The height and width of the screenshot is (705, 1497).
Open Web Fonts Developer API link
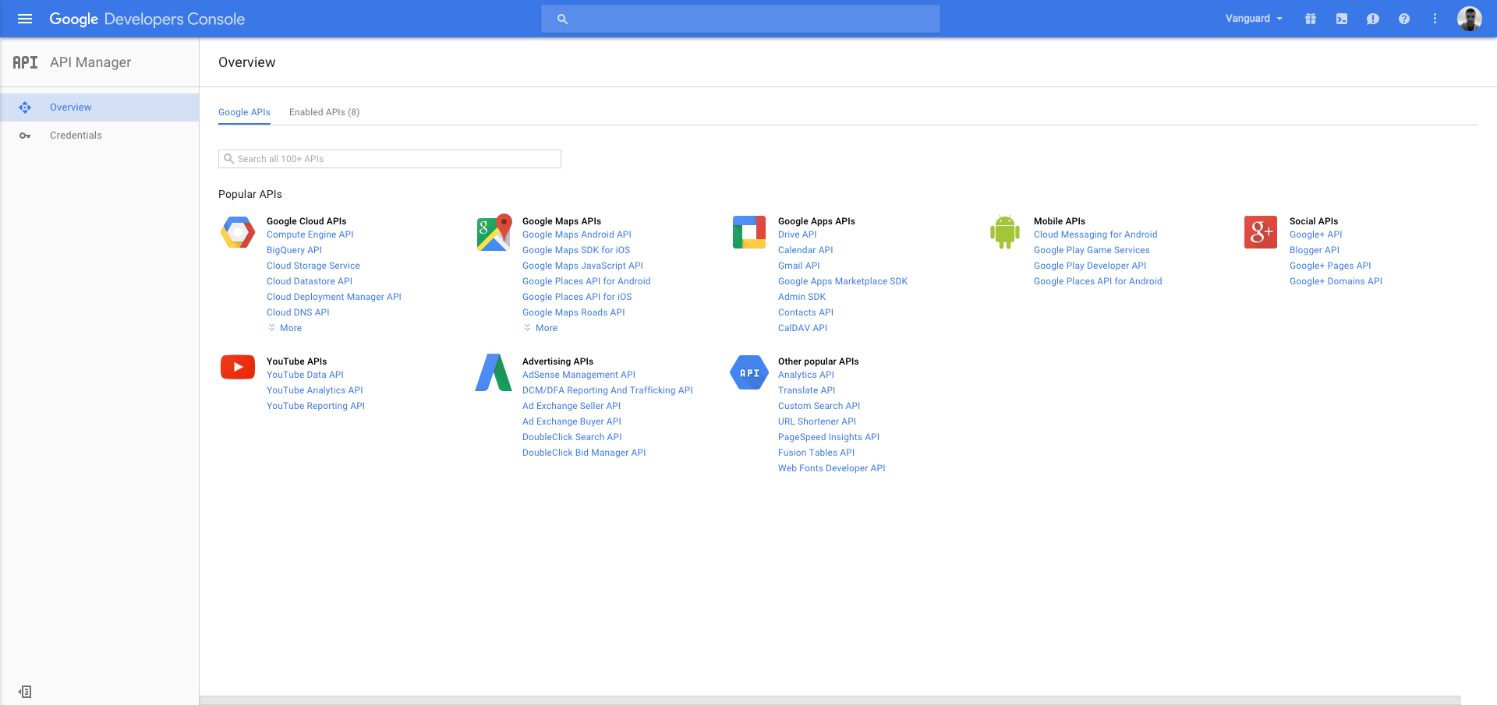click(832, 468)
